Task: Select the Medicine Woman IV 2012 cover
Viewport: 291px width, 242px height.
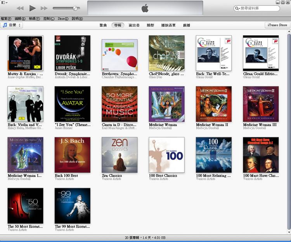Action: [26, 155]
